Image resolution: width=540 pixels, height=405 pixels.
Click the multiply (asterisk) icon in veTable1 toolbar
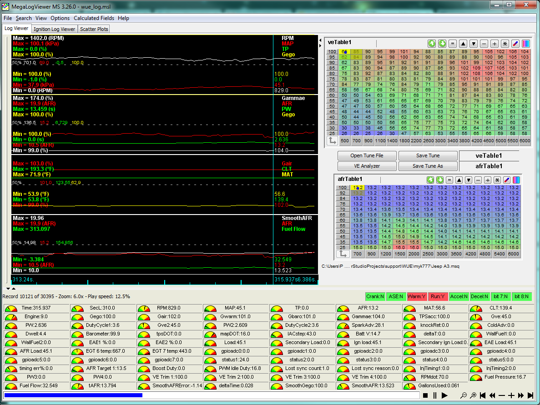(x=505, y=44)
